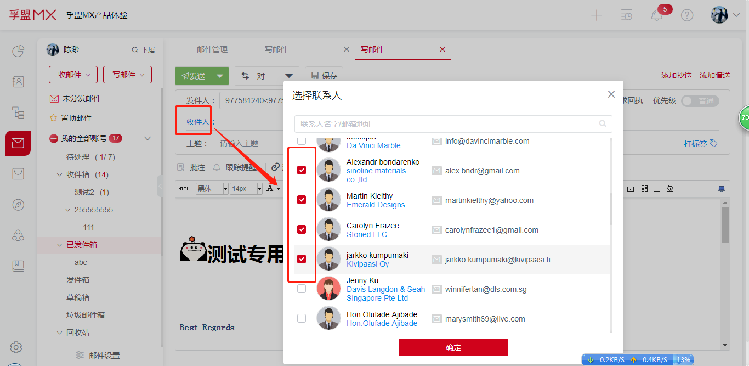Click the pie chart dashboard sidebar icon
Image resolution: width=749 pixels, height=366 pixels.
pos(18,51)
